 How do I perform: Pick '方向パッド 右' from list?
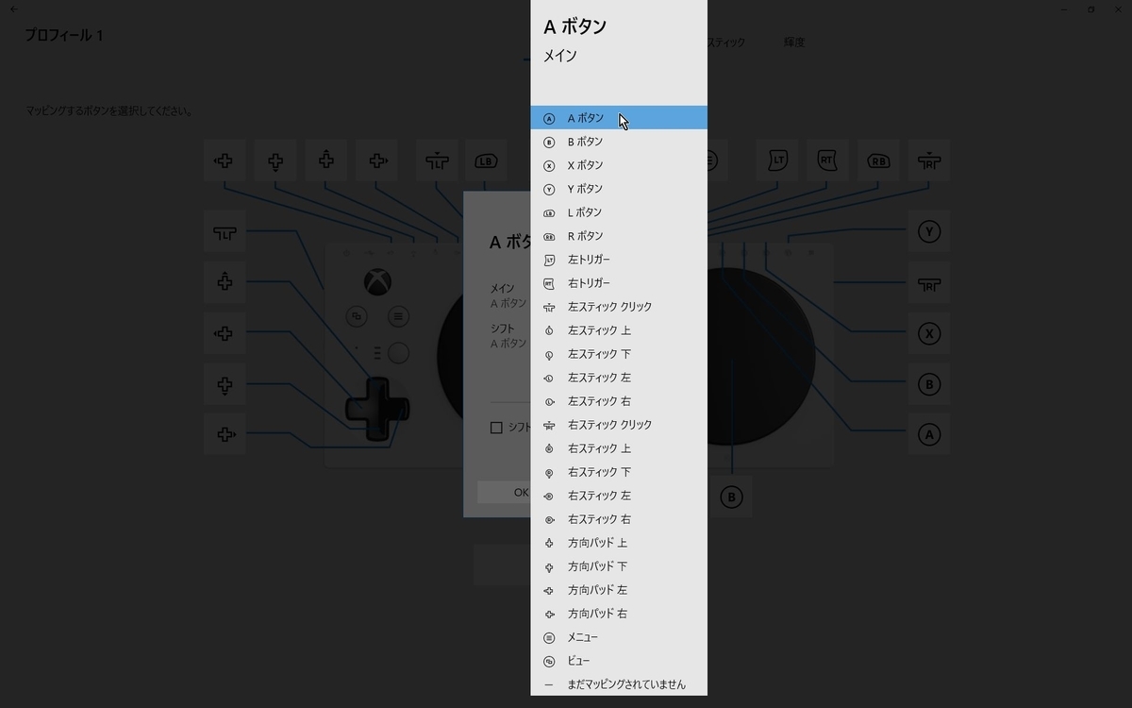coord(619,614)
